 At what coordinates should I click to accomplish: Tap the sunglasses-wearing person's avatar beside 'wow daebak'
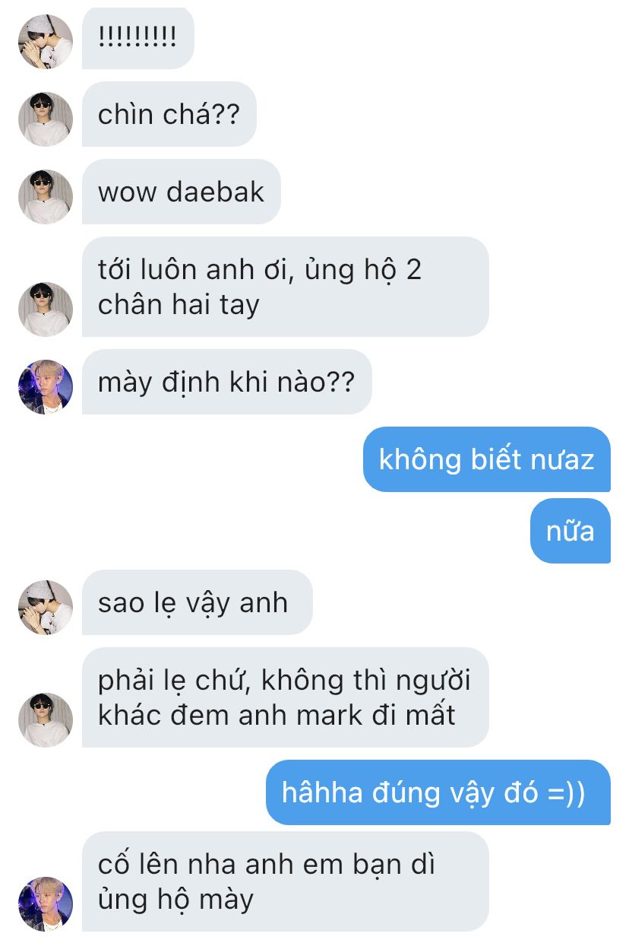pyautogui.click(x=46, y=196)
